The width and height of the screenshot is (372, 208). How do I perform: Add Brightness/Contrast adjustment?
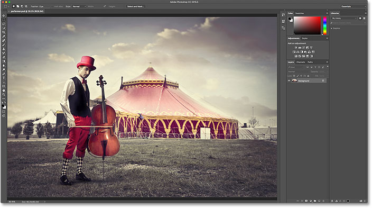[296, 48]
